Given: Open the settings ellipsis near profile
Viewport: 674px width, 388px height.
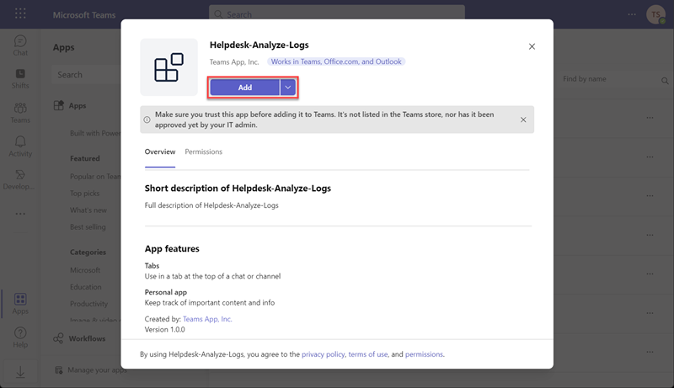Looking at the screenshot, I should 631,14.
